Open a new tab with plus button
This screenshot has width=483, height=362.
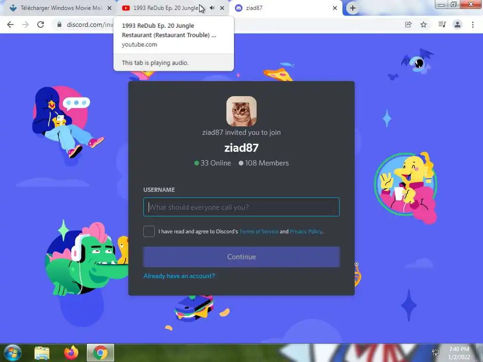click(353, 8)
